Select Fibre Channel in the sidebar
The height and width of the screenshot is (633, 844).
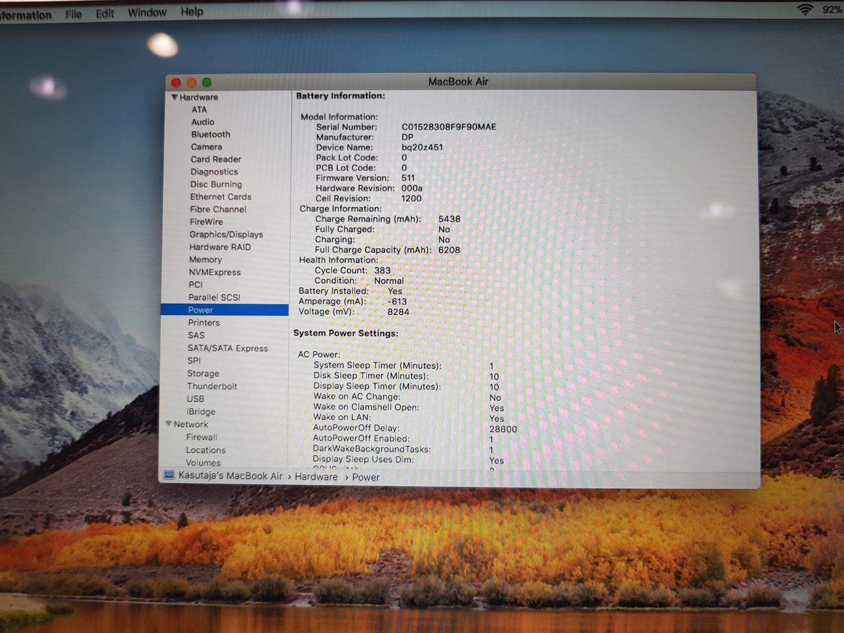tap(218, 209)
